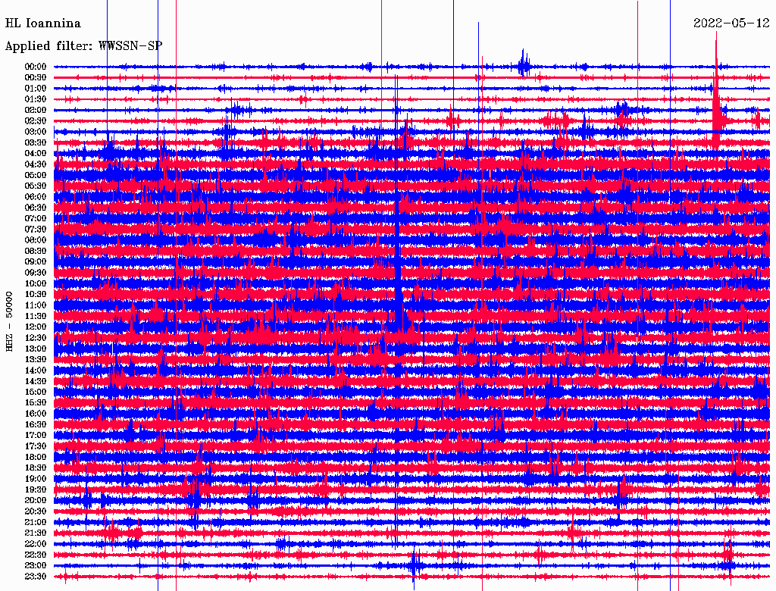Image resolution: width=776 pixels, height=591 pixels.
Task: Click the 22:00 time label
Action: (x=36, y=544)
